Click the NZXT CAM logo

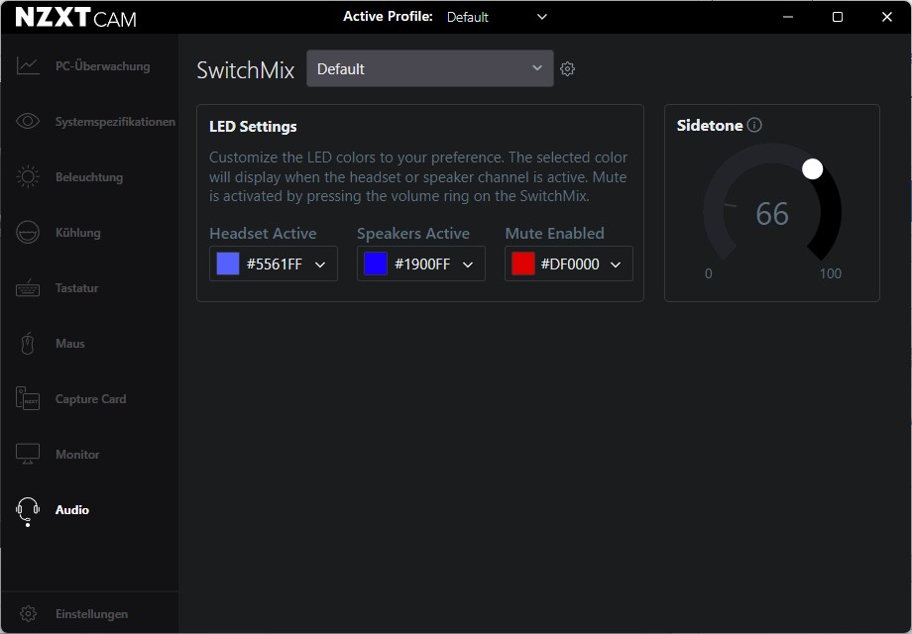[75, 18]
